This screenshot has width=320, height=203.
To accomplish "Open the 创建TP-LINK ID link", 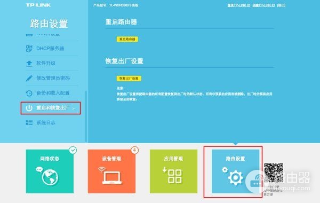I will (x=263, y=5).
